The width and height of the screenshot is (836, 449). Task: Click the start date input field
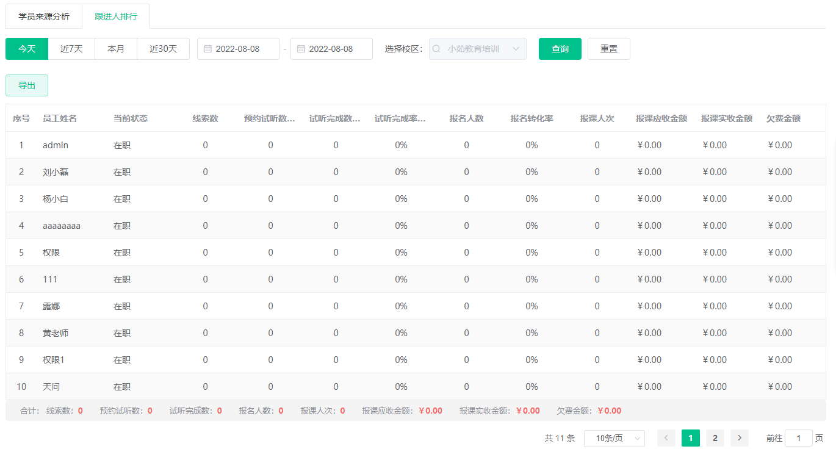point(243,49)
